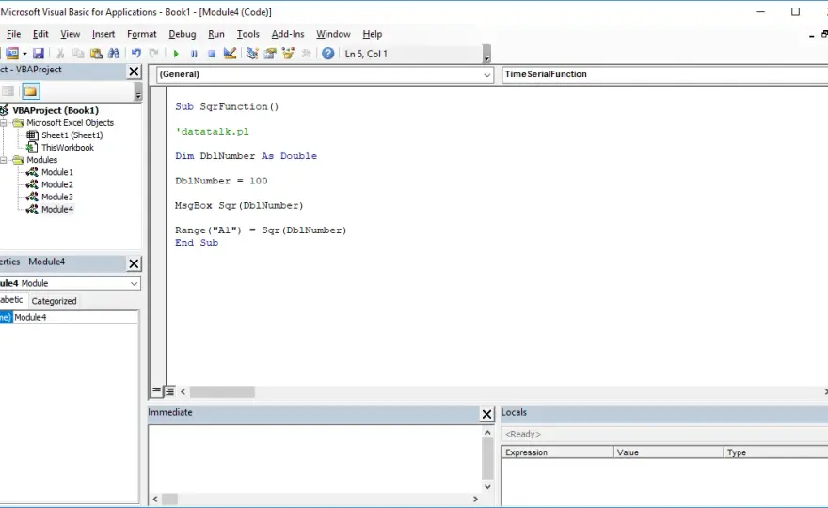Image resolution: width=828 pixels, height=508 pixels.
Task: Open Project Explorer toolbar icon
Action: click(x=252, y=54)
